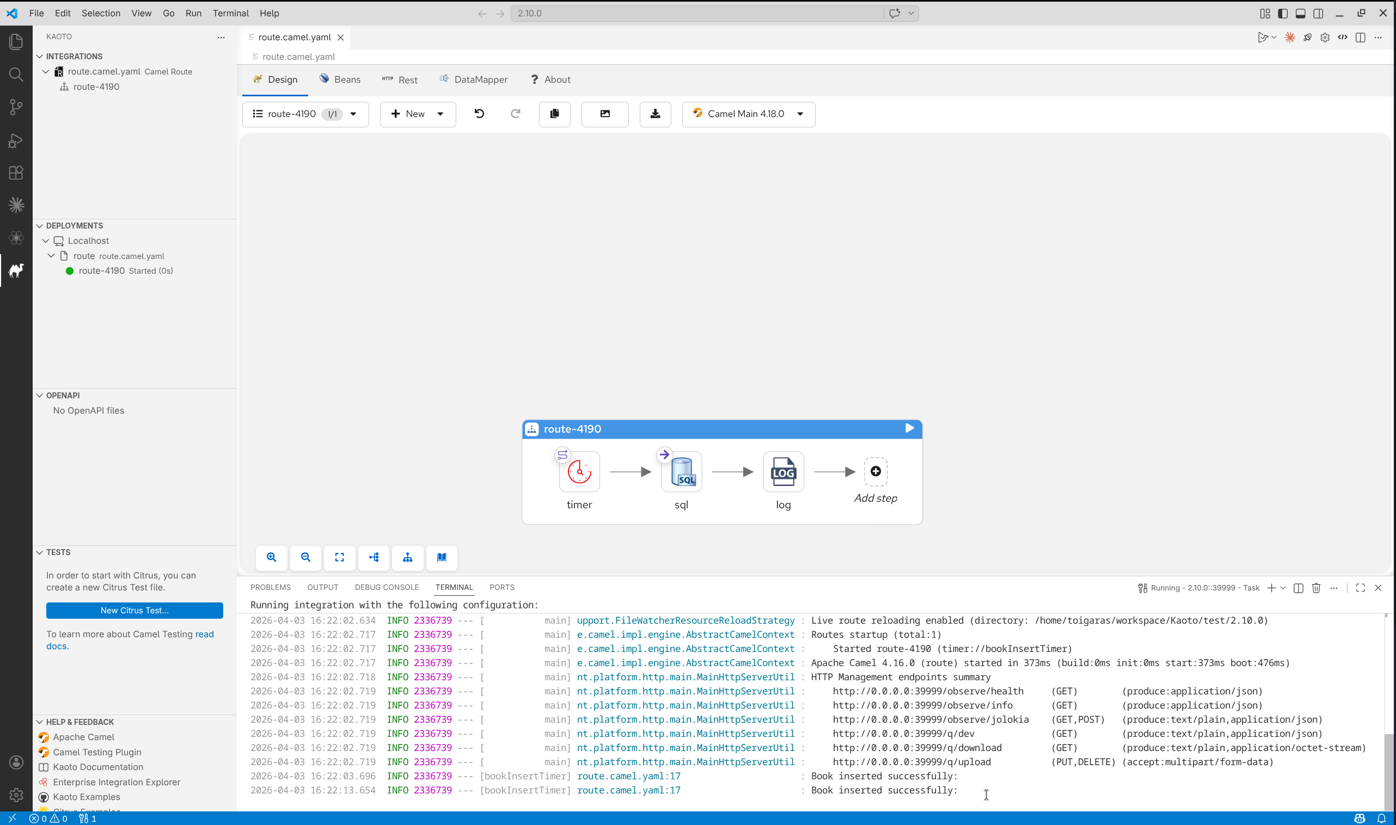Open the catalog book icon on canvas
Viewport: 1396px width, 825px height.
[x=441, y=557]
